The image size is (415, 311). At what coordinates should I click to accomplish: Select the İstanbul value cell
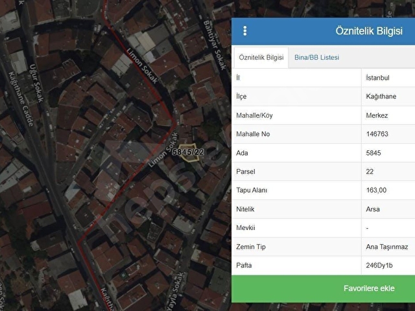coord(377,78)
